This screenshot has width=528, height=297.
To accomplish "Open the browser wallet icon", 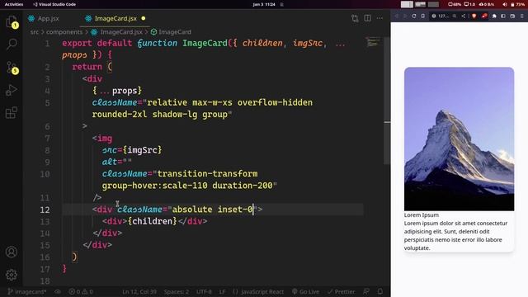I will coord(512,16).
